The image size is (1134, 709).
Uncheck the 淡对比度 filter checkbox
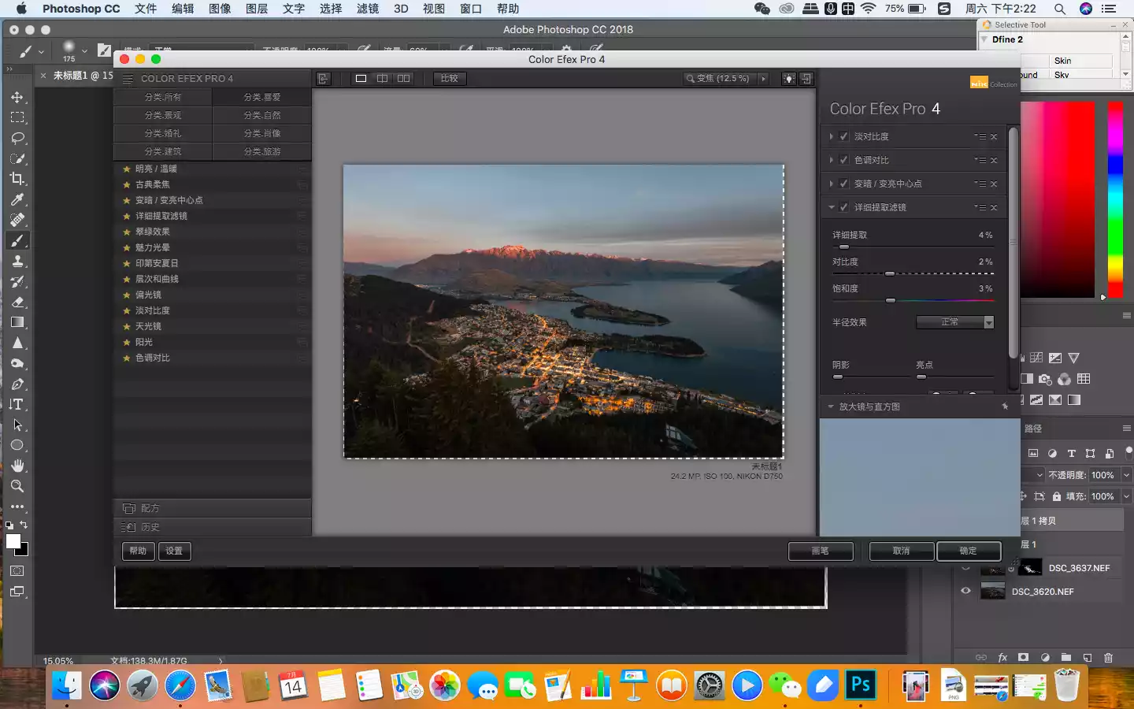(844, 136)
